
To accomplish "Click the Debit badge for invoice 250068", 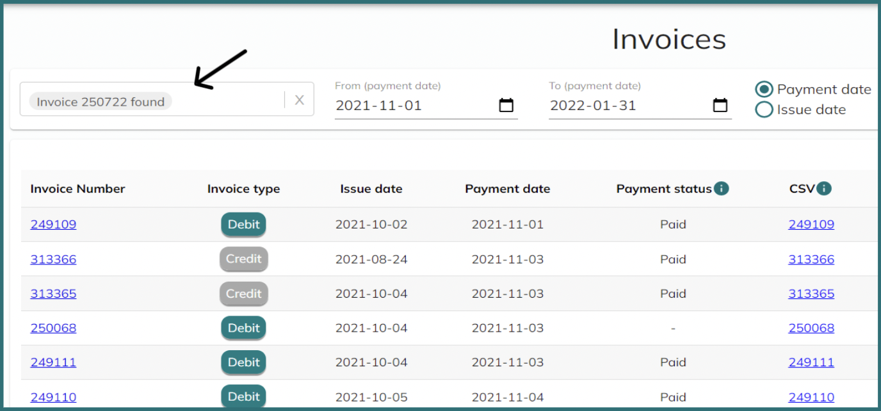I will pos(244,328).
